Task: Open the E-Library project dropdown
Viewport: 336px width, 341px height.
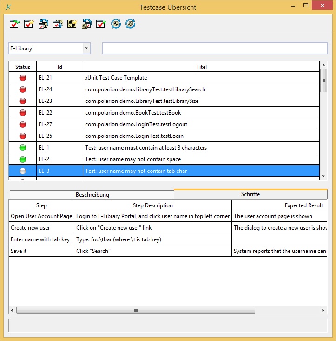Action: click(86, 48)
